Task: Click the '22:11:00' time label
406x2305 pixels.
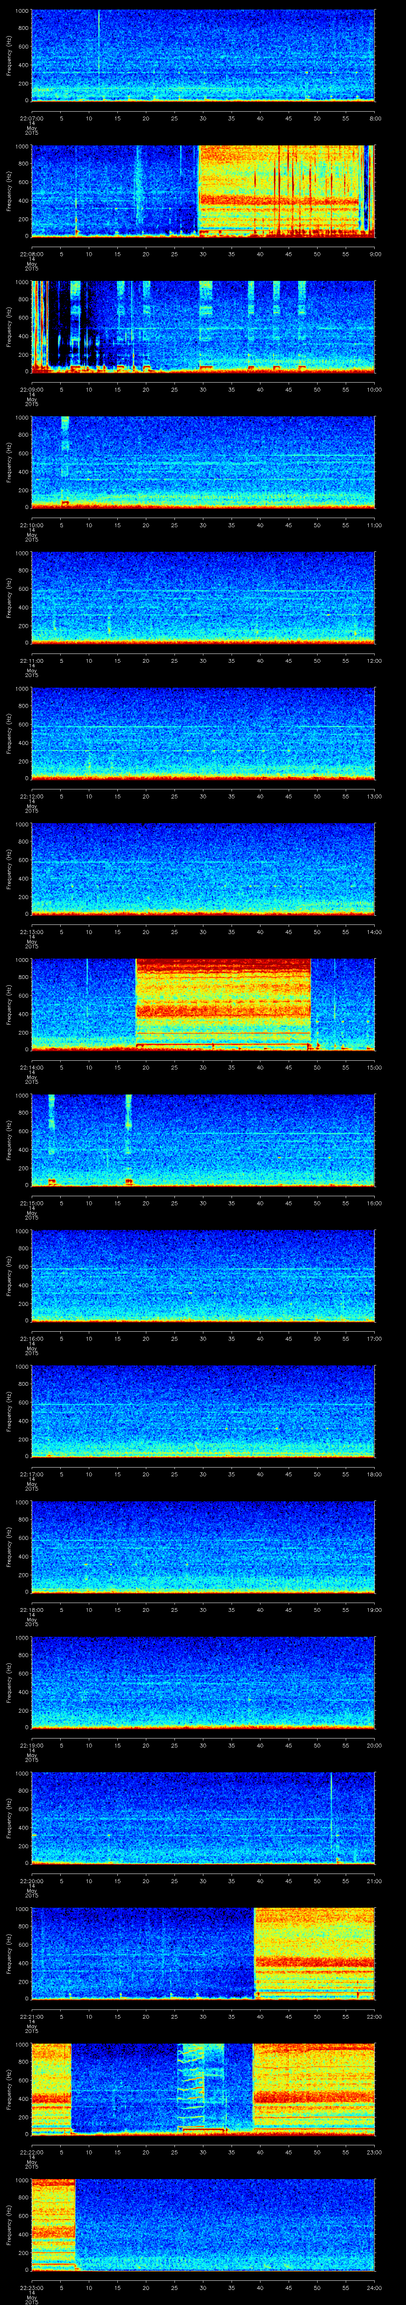Action: 31,659
